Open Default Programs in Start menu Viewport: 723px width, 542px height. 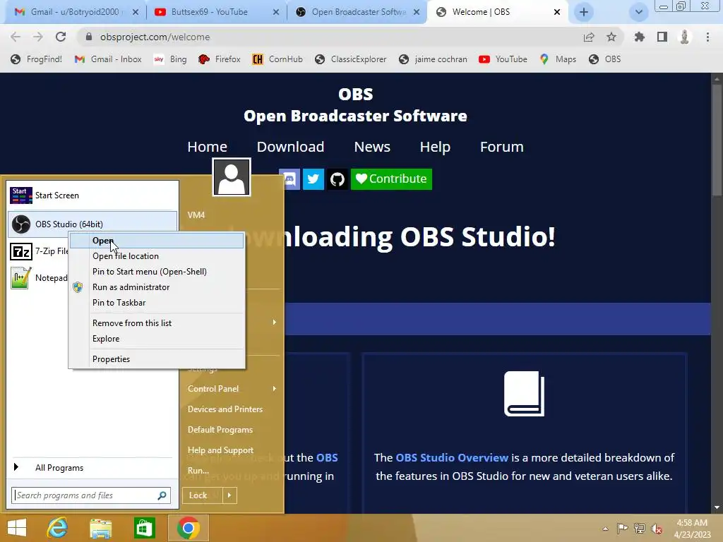220,430
